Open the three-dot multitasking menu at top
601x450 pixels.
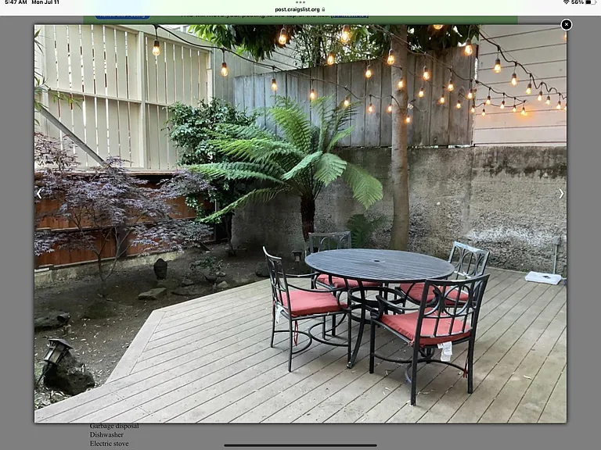pos(300,2)
